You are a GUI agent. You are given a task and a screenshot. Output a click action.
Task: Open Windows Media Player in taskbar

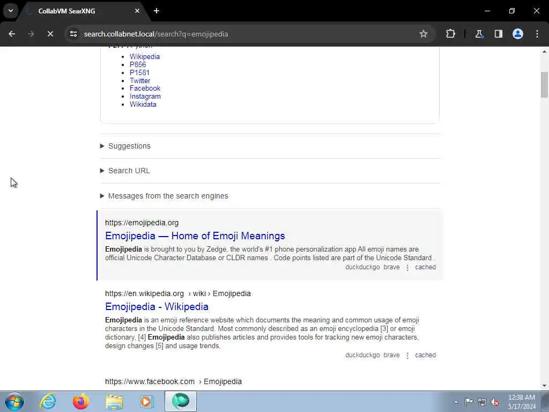coord(147,401)
